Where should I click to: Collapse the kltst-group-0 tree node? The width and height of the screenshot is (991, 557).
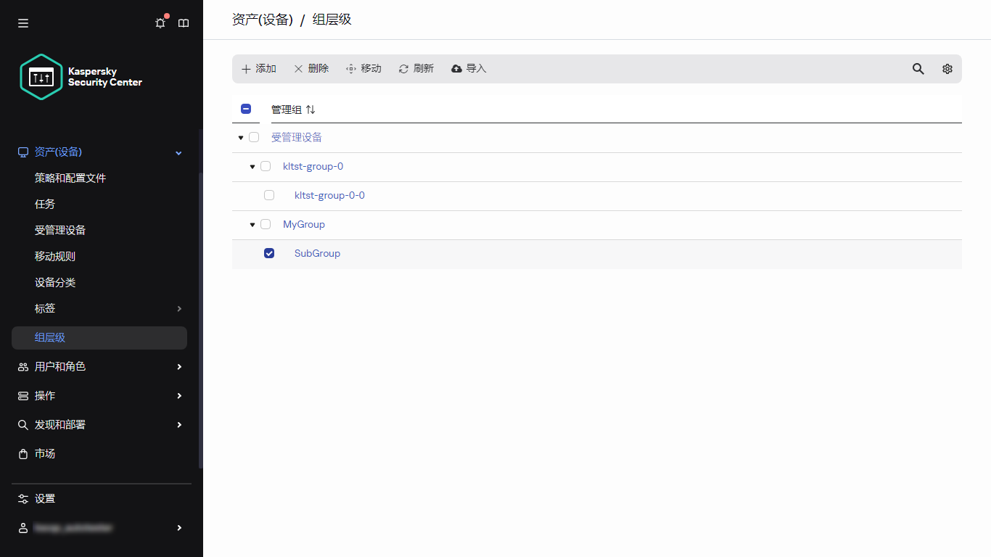click(x=252, y=166)
